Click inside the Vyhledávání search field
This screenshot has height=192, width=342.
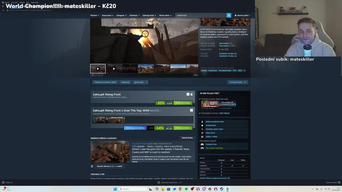(201, 15)
